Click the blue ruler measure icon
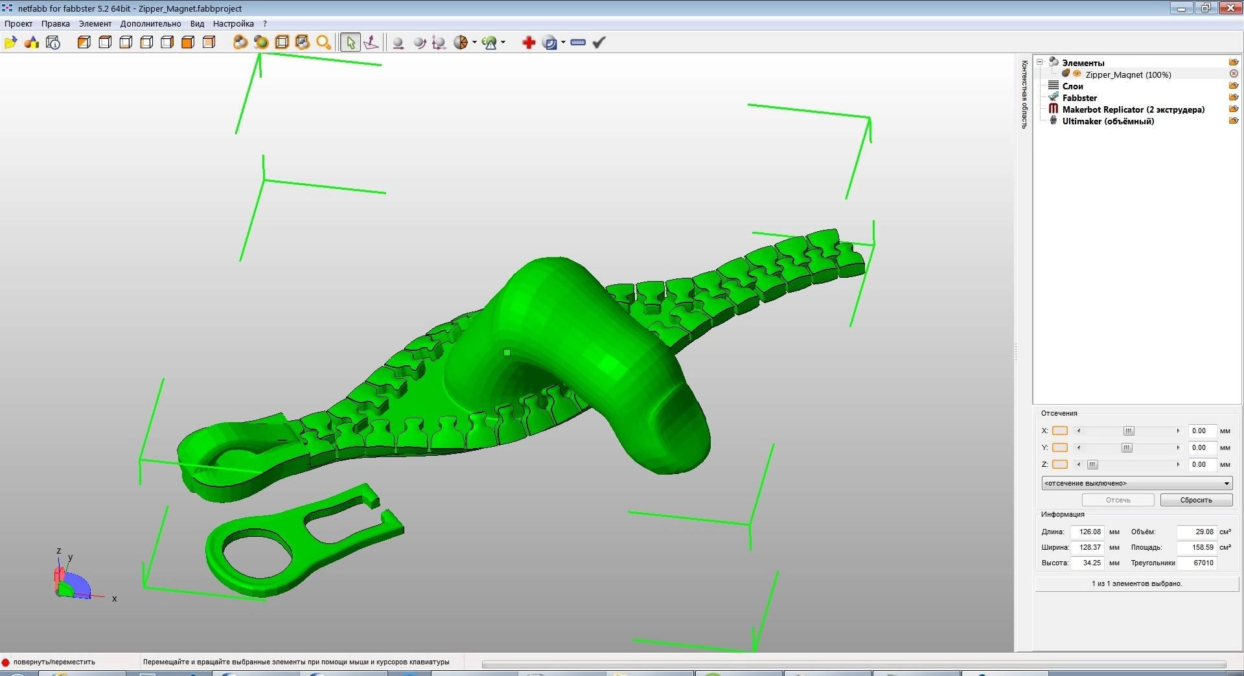The width and height of the screenshot is (1244, 676). point(578,43)
